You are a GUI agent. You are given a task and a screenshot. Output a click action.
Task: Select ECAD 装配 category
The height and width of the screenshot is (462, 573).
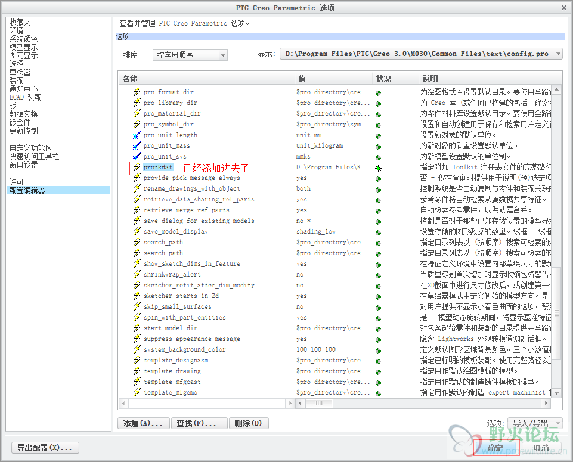(26, 98)
